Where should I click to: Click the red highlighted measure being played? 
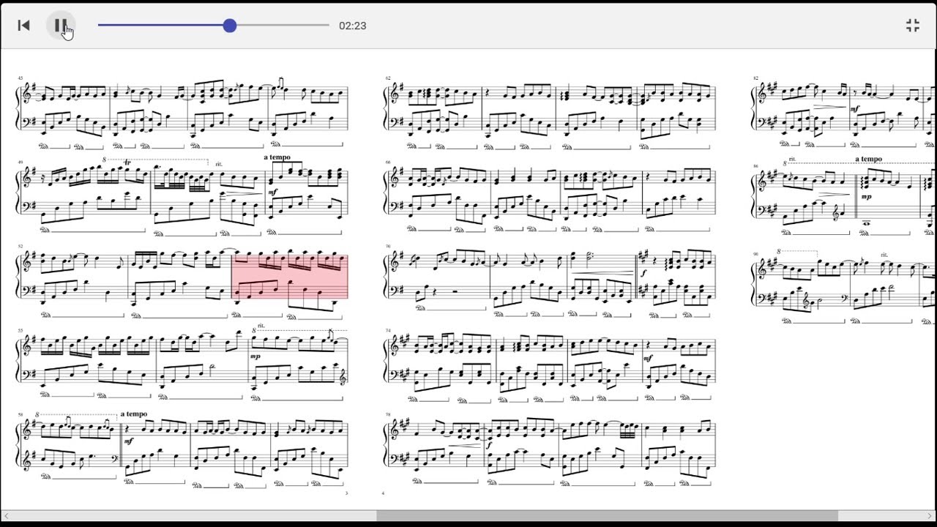(x=290, y=277)
